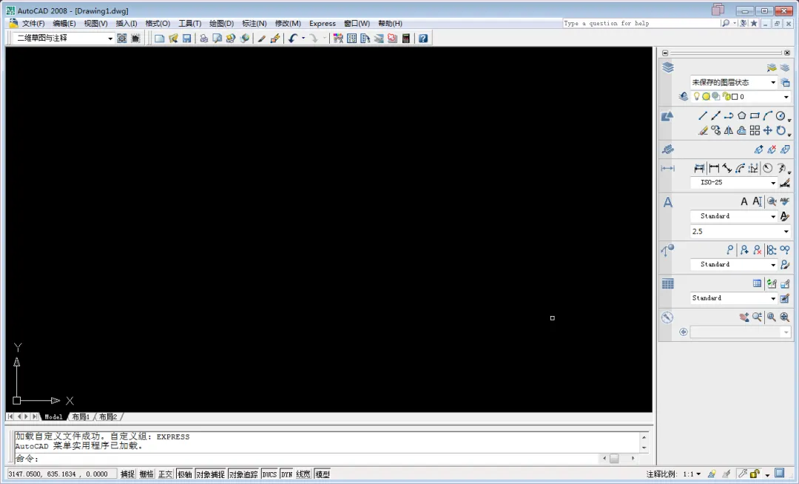Click Zoom Extents in dashboard
This screenshot has height=484, width=799.
[x=785, y=317]
